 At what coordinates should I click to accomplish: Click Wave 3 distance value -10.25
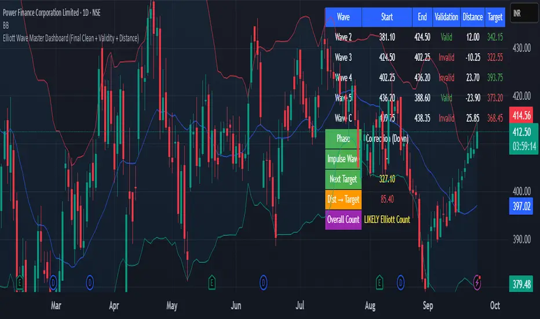point(473,57)
